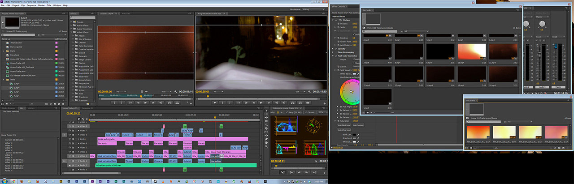Toggle the Chroma checkbox in Reference monitor
Viewport: 574px width, 184px height.
(x=306, y=112)
